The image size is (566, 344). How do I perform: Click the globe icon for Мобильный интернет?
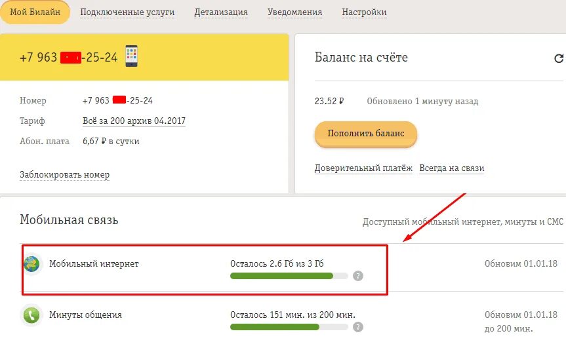click(31, 264)
